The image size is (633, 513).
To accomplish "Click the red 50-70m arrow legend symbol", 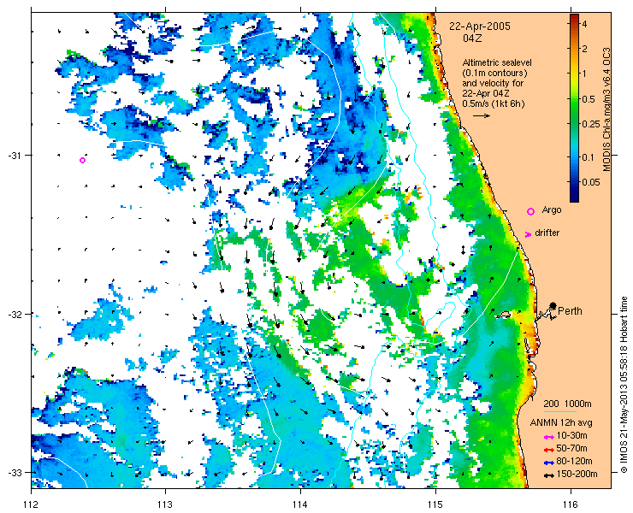I will point(548,450).
